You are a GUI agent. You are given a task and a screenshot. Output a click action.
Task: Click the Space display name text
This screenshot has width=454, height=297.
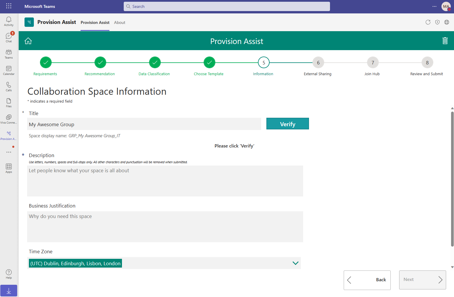74,136
